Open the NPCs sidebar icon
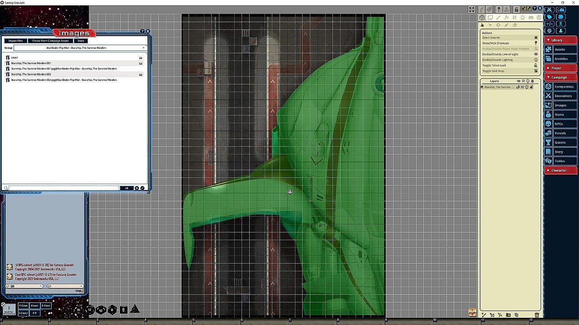 click(549, 124)
